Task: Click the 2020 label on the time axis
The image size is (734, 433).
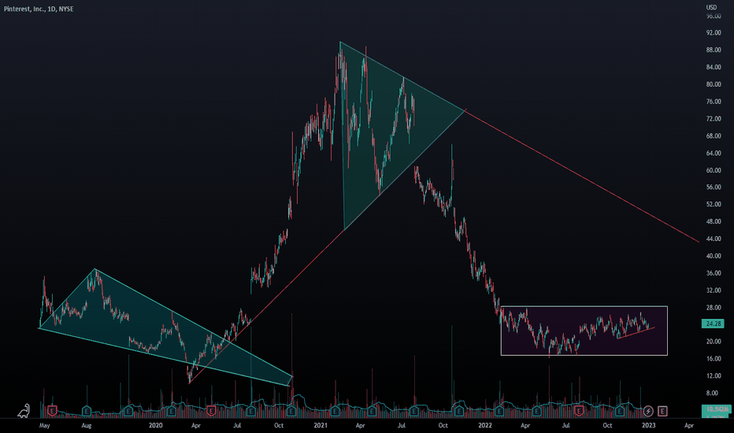Action: point(155,425)
